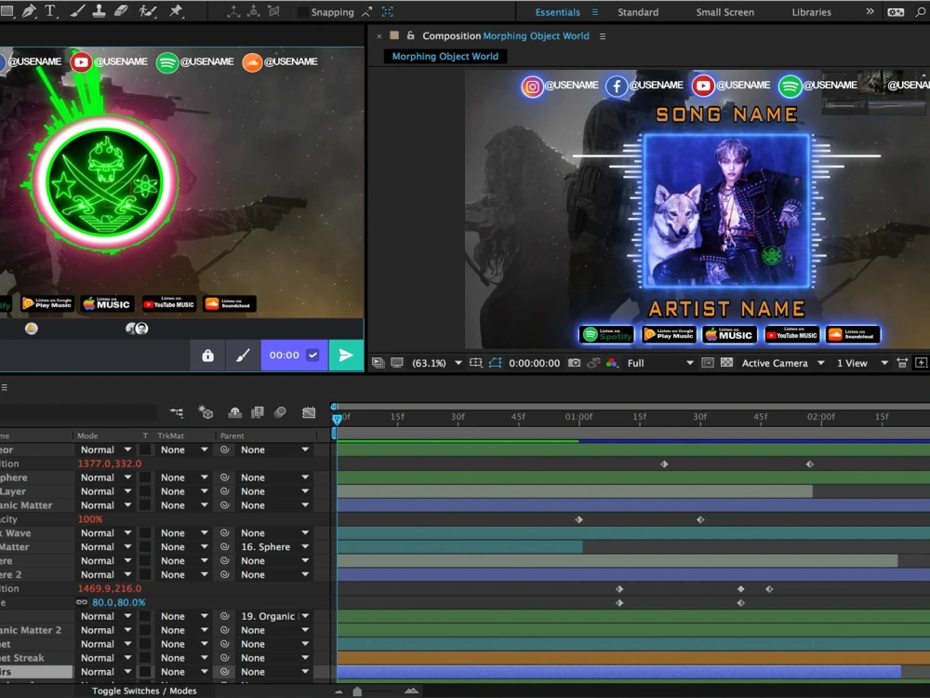Take a snapshot with the camera icon
Viewport: 930px width, 698px height.
click(x=574, y=363)
